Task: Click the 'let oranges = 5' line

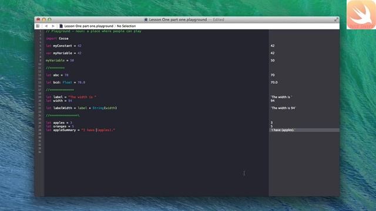Action: [60, 127]
